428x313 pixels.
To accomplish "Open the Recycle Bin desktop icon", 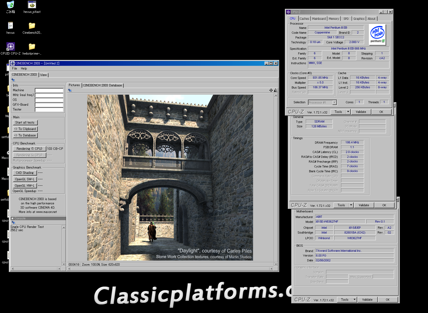I will pyautogui.click(x=10, y=7).
